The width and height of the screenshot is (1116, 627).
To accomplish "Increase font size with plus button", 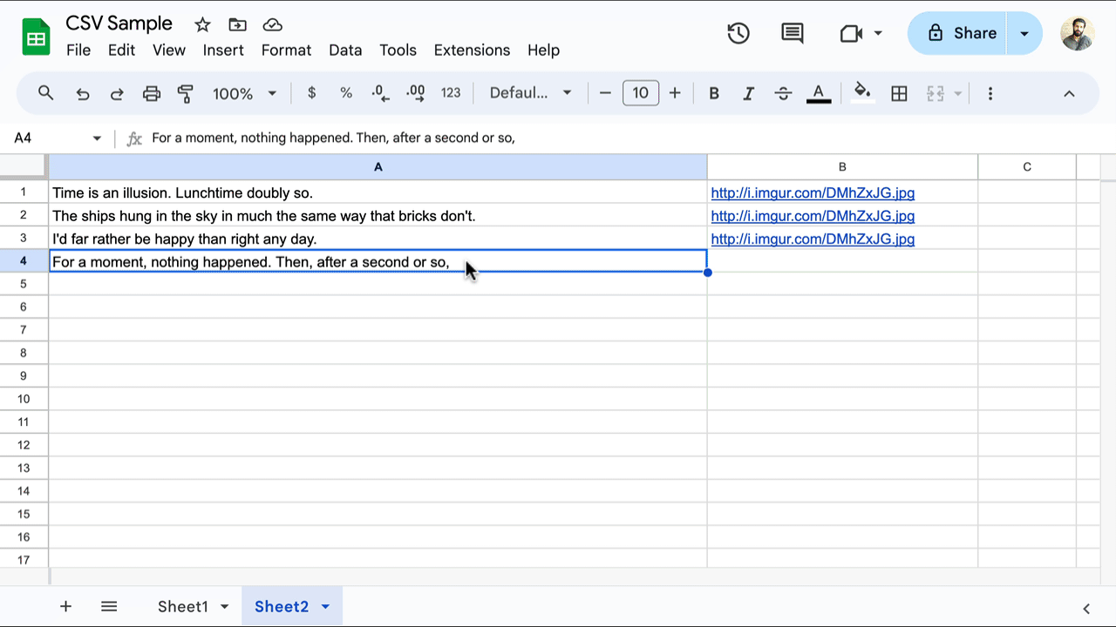I will pos(675,93).
